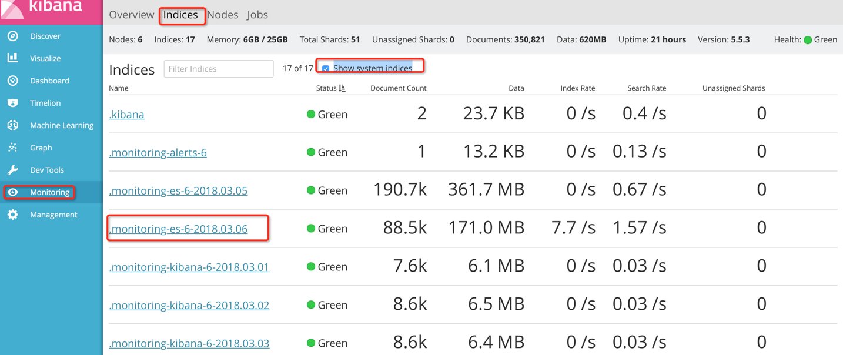Viewport: 843px width, 355px height.
Task: Click the Status column sort icon
Action: coord(342,88)
